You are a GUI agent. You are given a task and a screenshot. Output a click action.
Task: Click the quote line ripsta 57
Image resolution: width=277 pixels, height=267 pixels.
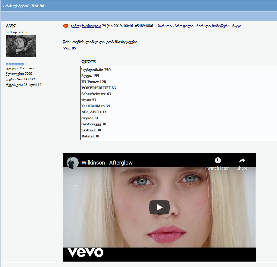(x=89, y=100)
